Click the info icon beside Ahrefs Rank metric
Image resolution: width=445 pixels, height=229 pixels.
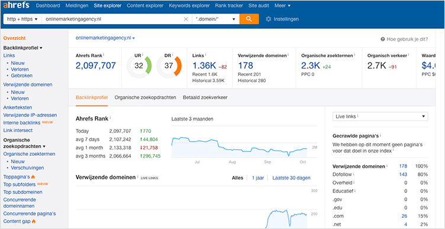(x=104, y=54)
